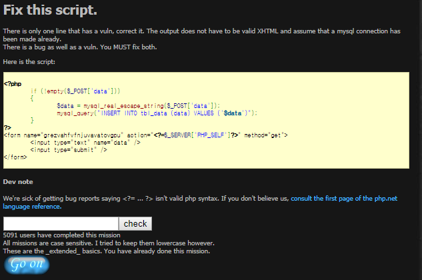Click the form tag line with method='get'
Screen dimensions: 422x280
145,135
